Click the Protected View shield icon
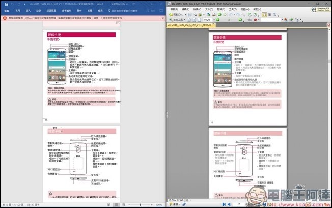Image resolution: width=332 pixels, height=208 pixels. click(x=5, y=18)
